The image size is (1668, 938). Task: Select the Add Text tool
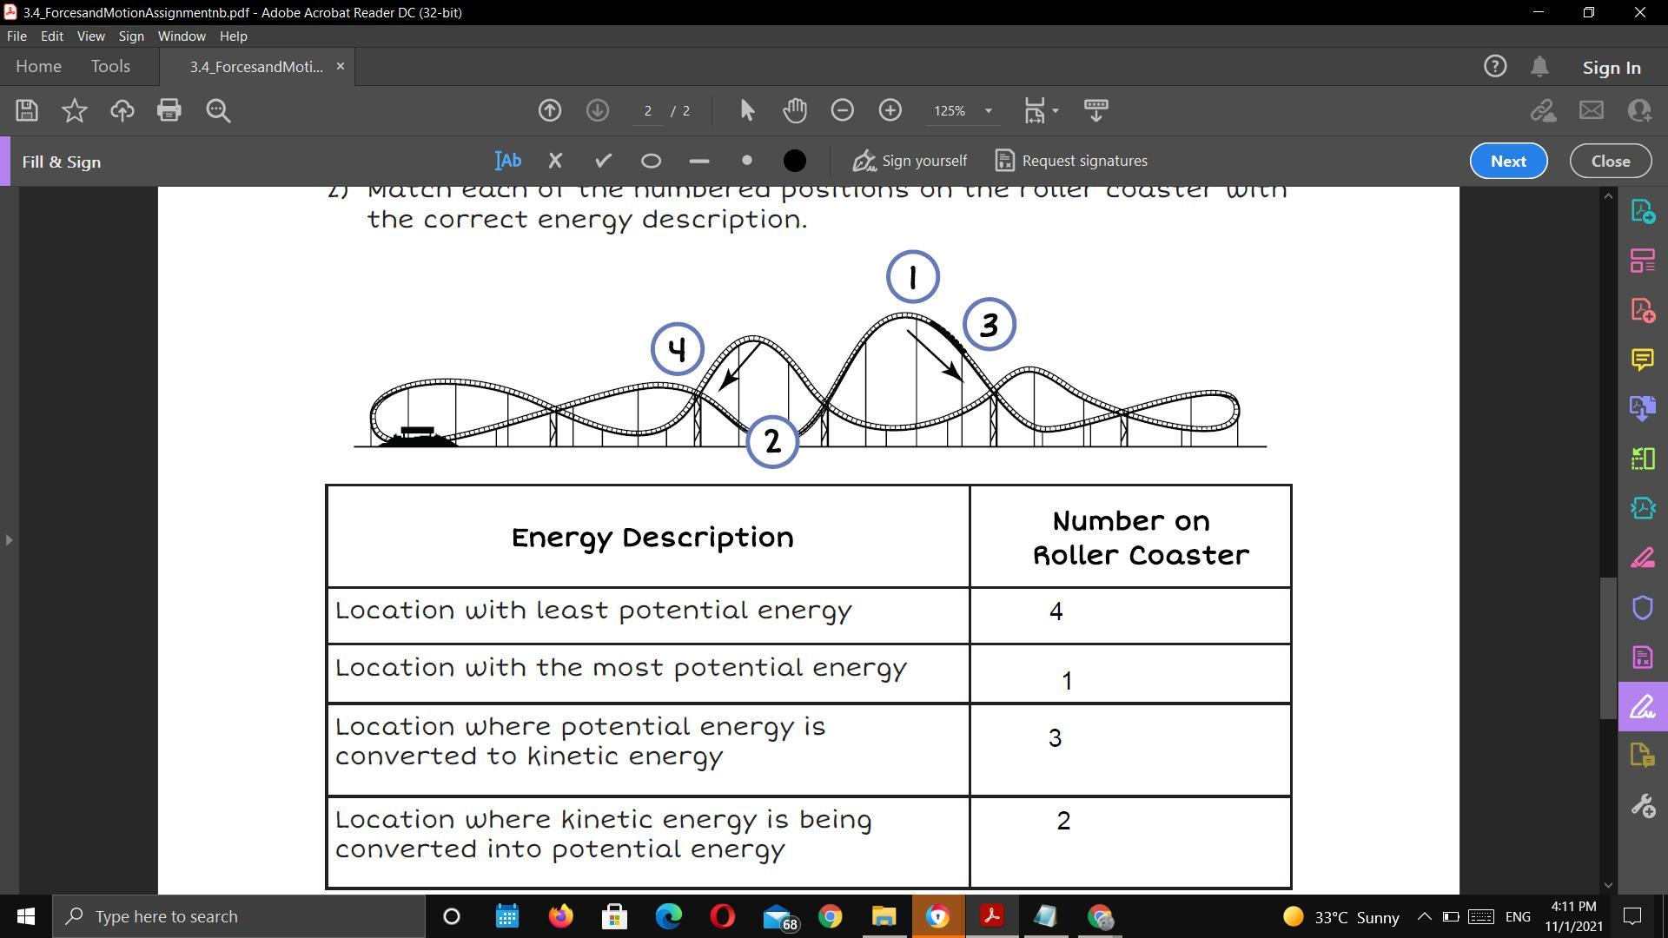click(x=508, y=161)
